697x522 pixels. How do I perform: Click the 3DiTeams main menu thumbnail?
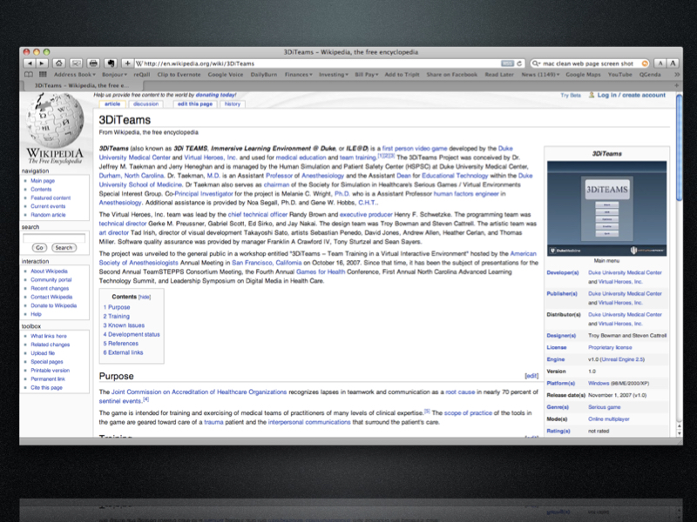[606, 208]
